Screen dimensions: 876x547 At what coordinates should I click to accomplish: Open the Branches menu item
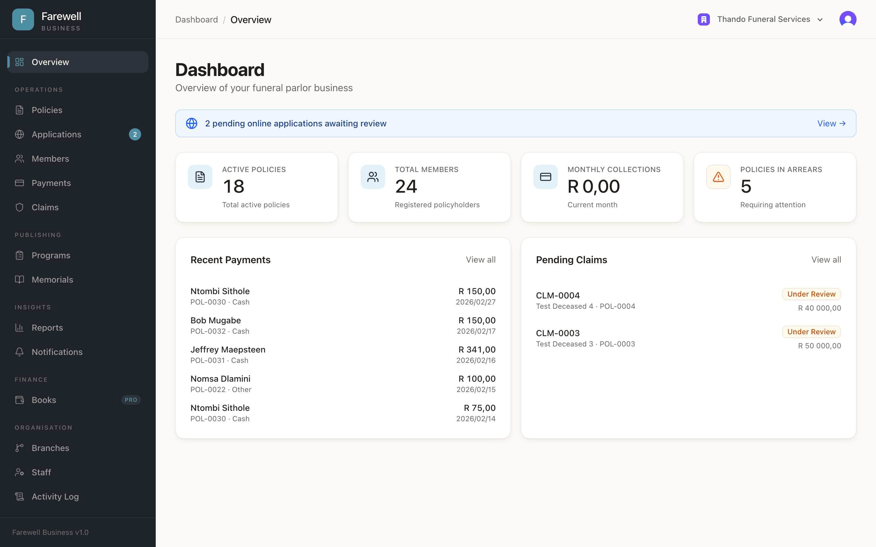click(x=78, y=448)
